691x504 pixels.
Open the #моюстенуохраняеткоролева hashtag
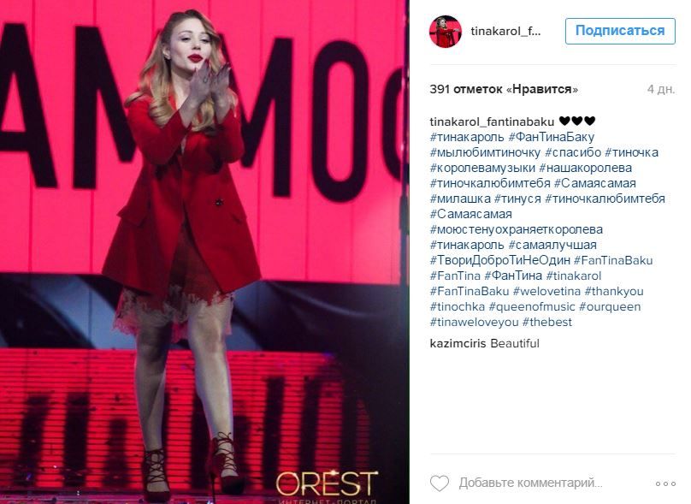pos(516,229)
